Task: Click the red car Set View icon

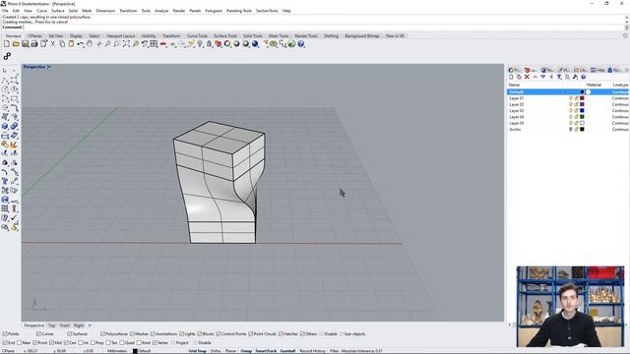Action: (x=163, y=44)
